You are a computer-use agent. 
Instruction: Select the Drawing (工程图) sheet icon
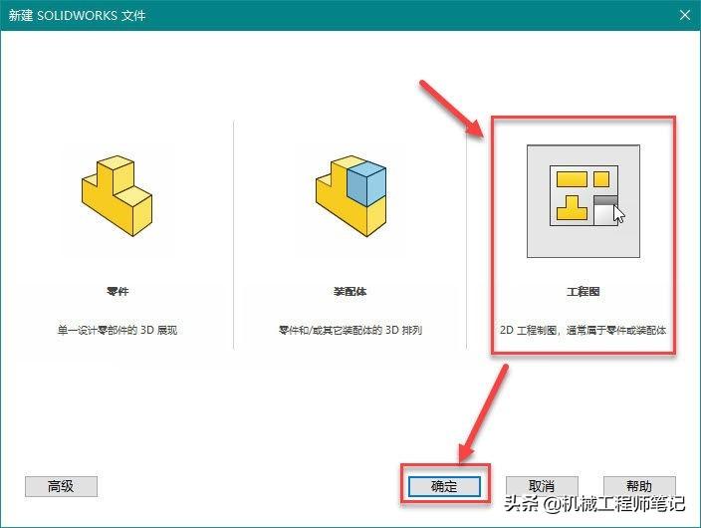[x=583, y=201]
